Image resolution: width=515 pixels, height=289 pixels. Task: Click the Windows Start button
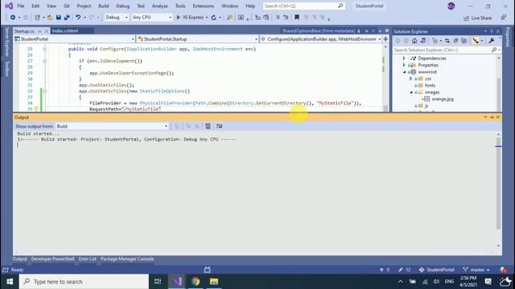(10, 282)
